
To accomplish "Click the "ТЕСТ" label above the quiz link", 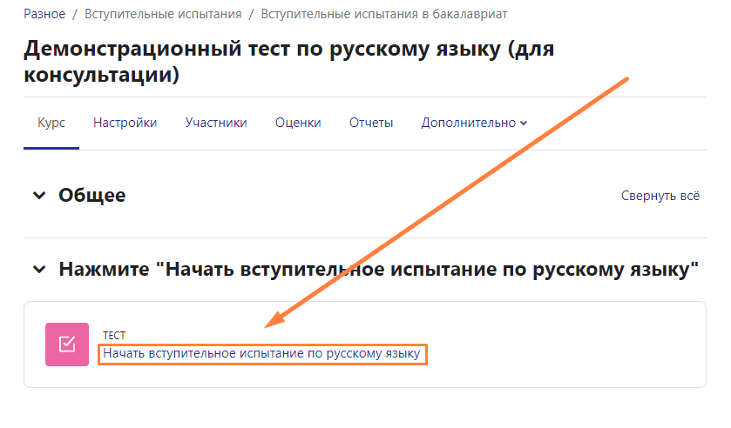I will [114, 335].
